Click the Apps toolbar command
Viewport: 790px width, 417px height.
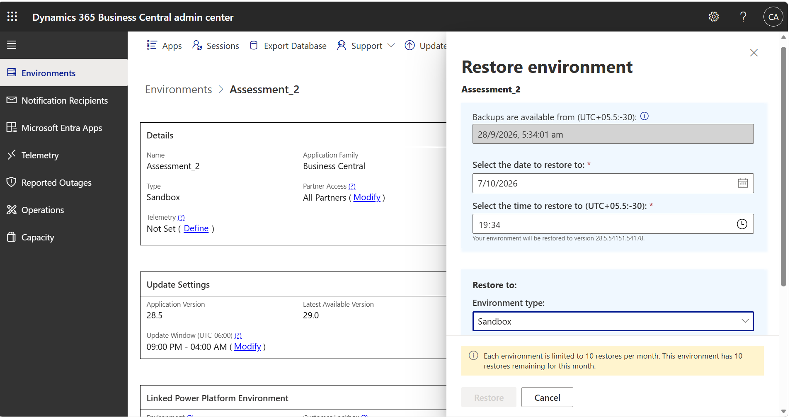click(164, 46)
